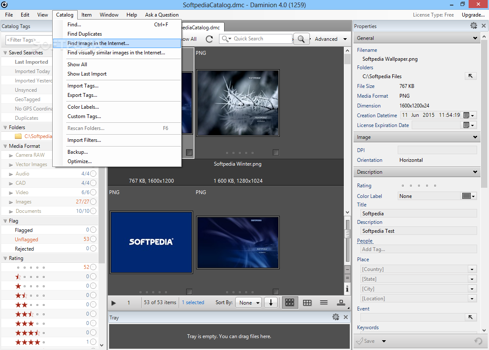Collapse the General properties section
Screen dimensions: 489x350
475,38
